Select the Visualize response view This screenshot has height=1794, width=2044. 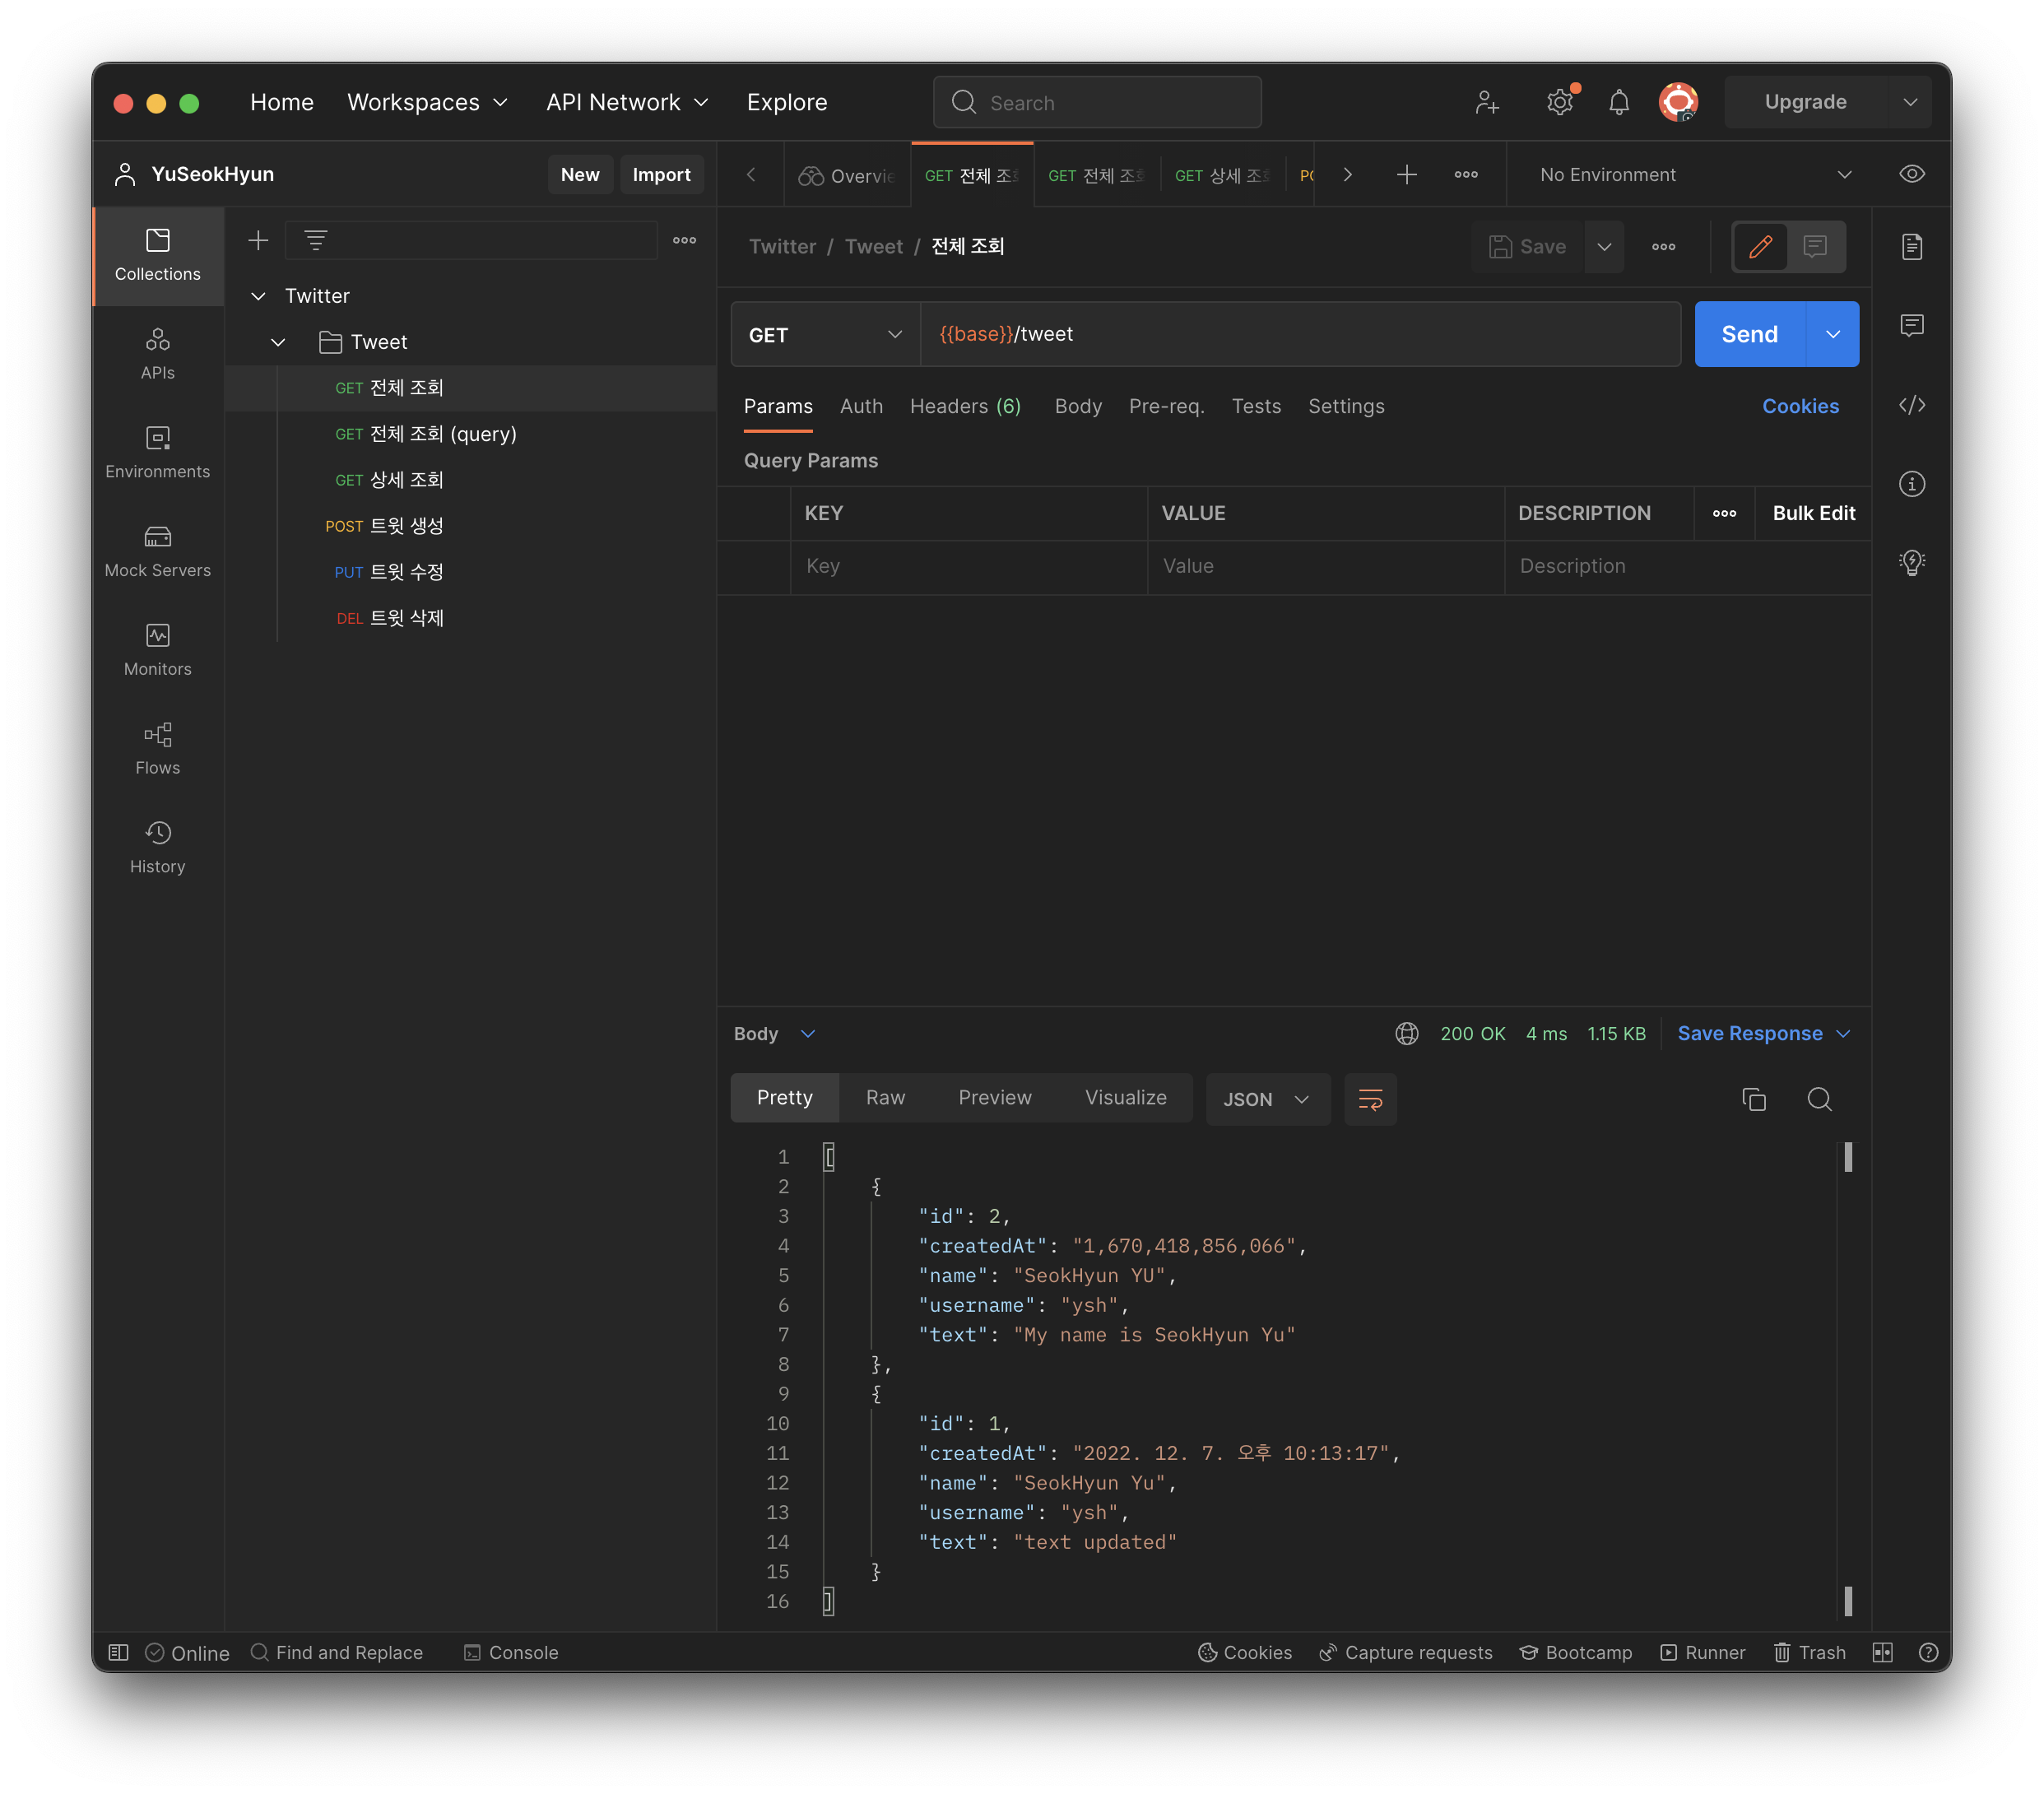pyautogui.click(x=1125, y=1097)
